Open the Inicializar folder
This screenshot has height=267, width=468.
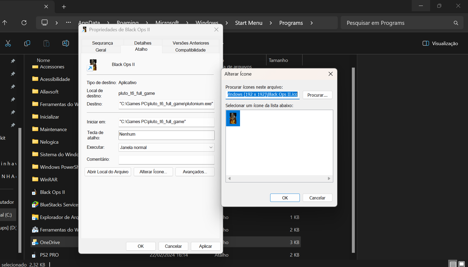(x=49, y=117)
